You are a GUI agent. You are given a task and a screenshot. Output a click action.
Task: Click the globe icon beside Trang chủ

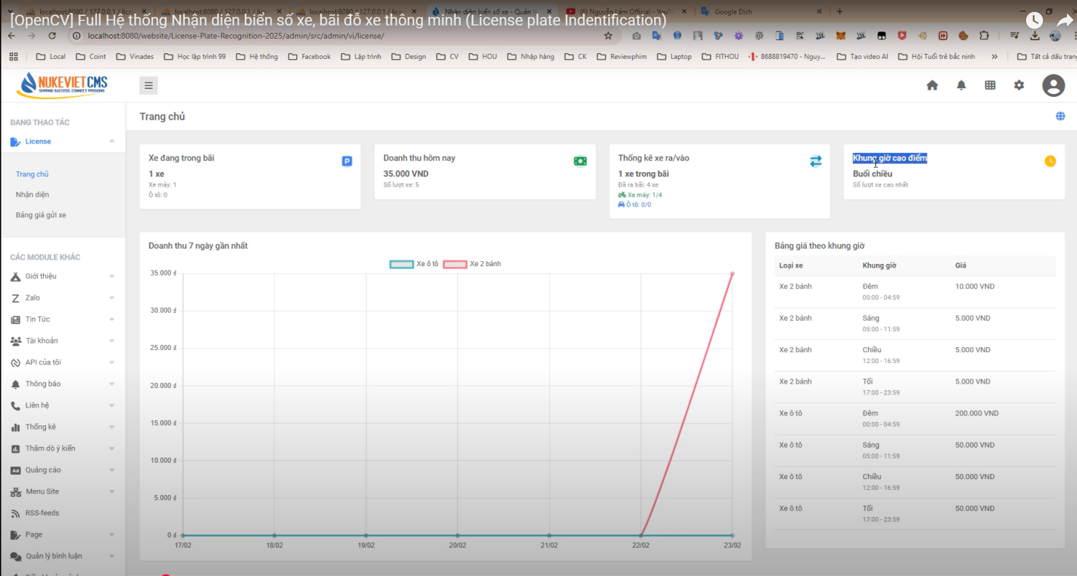click(x=1060, y=116)
